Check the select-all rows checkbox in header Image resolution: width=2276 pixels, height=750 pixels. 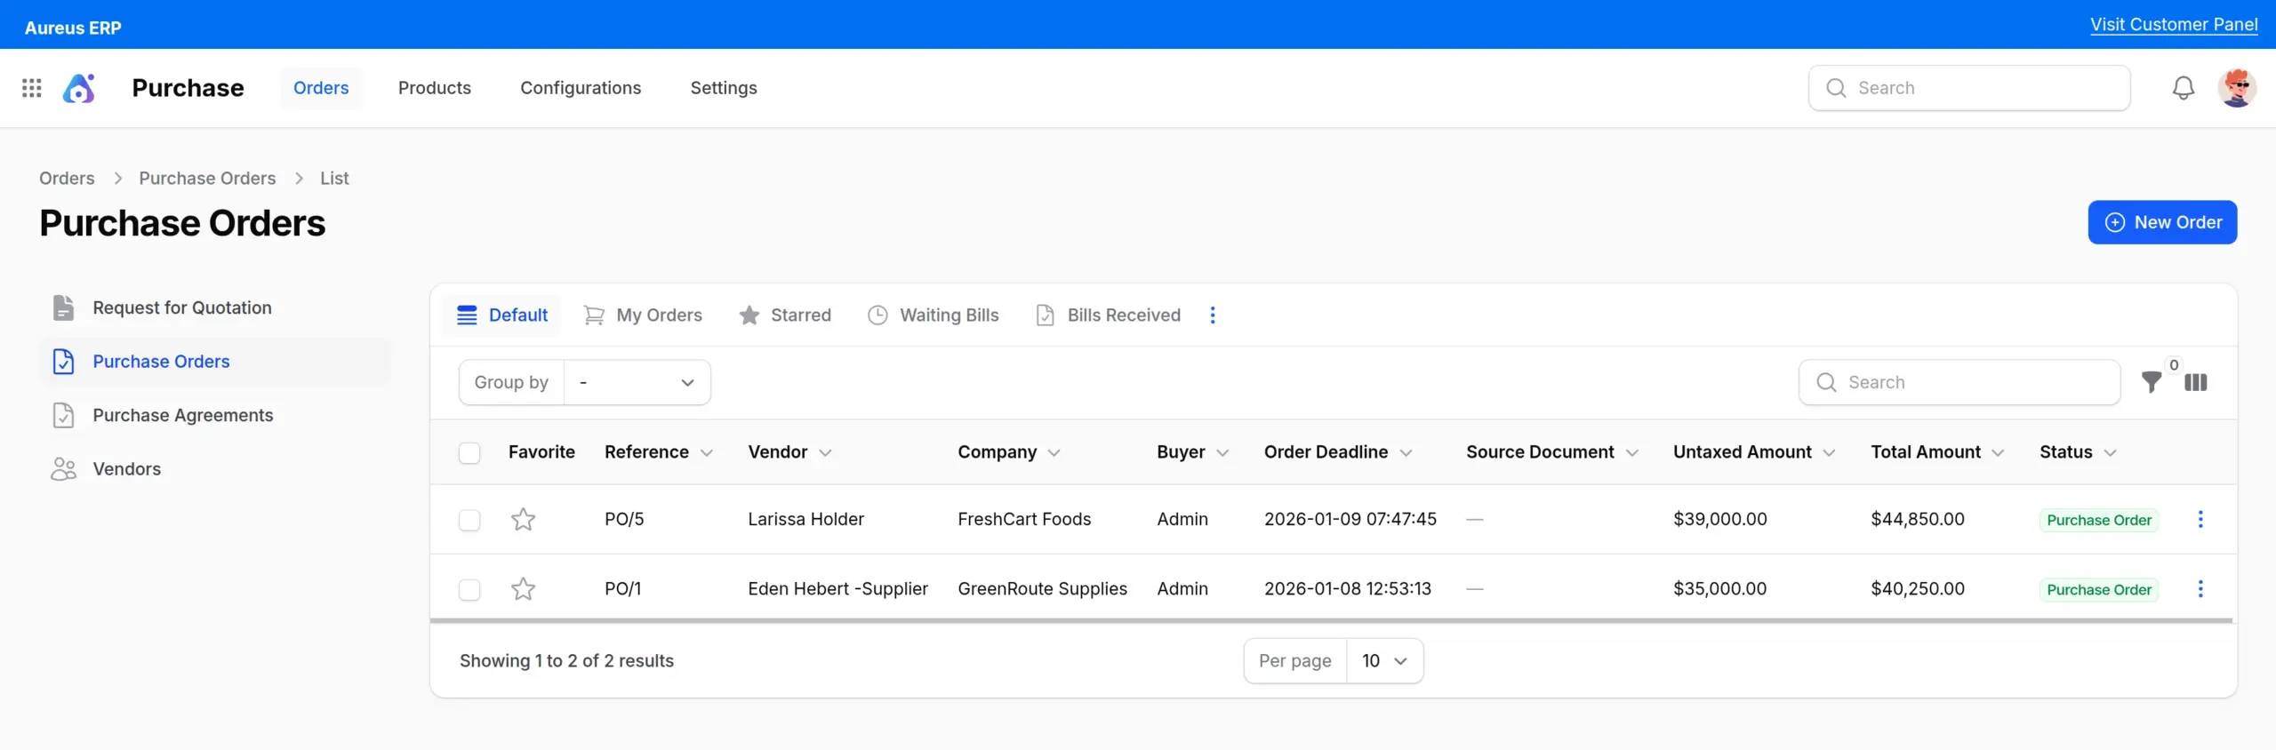pos(469,453)
